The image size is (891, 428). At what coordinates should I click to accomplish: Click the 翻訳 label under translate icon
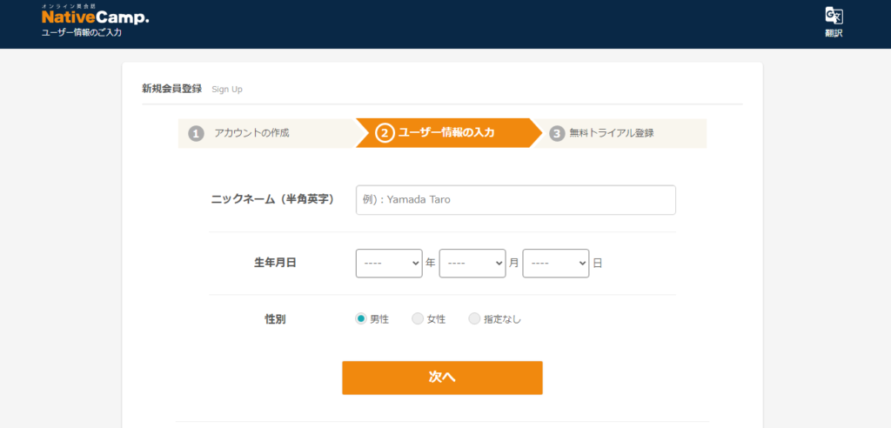[834, 33]
